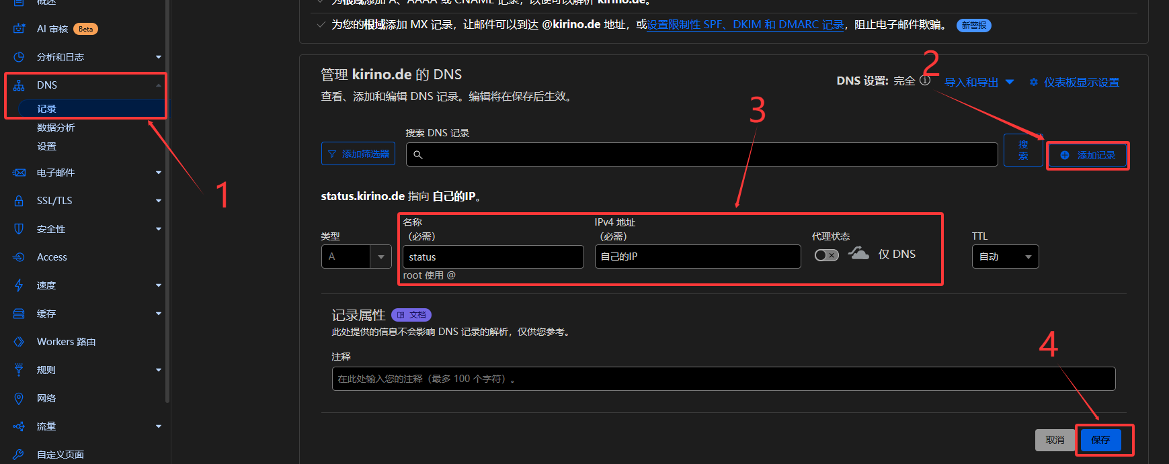The width and height of the screenshot is (1169, 464).
Task: Click the 搜索 DNS 记录 search field
Action: (x=702, y=154)
